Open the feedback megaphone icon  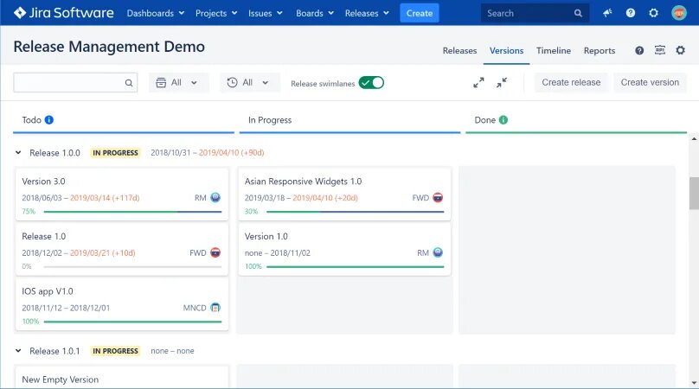point(607,13)
